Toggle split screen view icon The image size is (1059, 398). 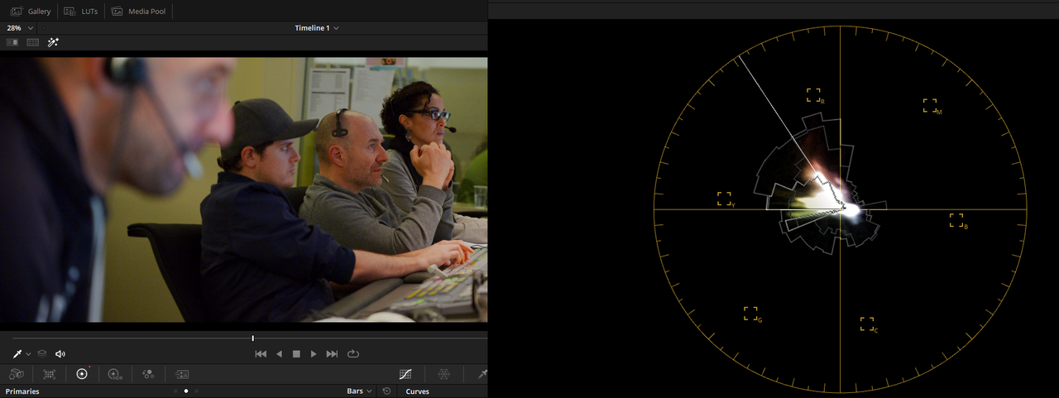tap(33, 42)
